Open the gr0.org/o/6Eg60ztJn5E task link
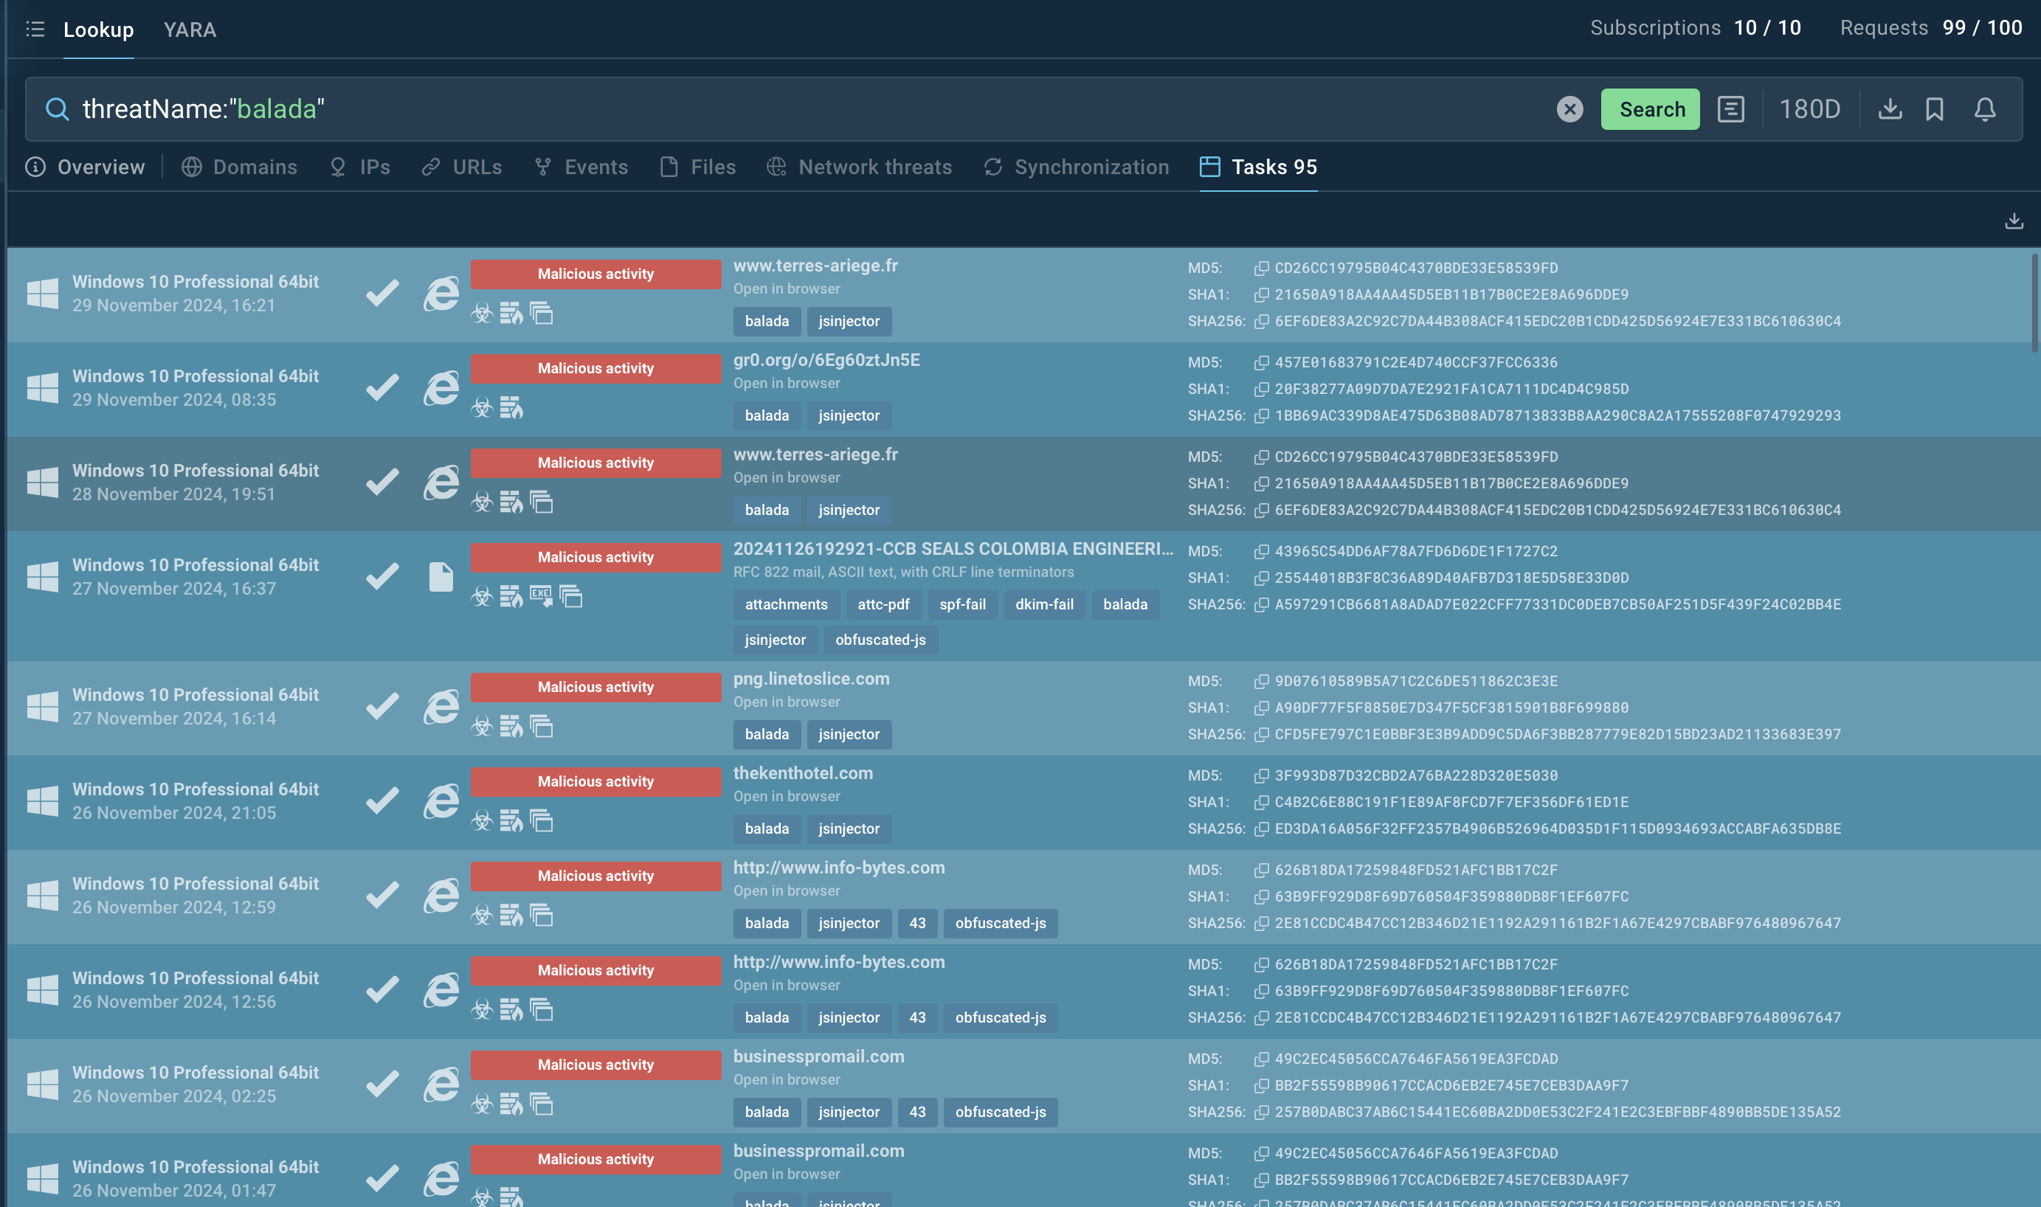This screenshot has width=2041, height=1207. (x=826, y=360)
